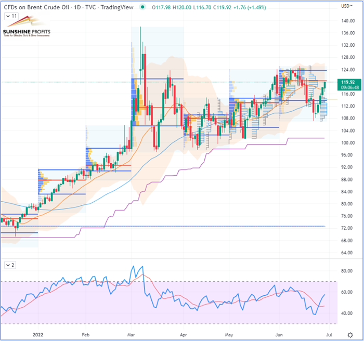
Task: Expand the 11 indicators legend
Action: click(11, 16)
